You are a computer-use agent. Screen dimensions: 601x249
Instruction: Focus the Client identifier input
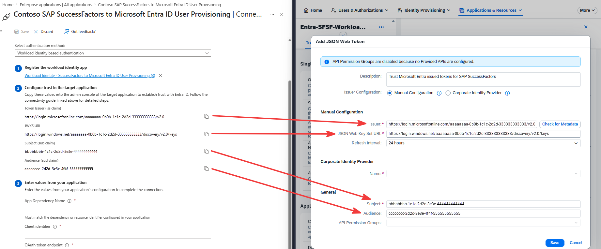[118, 235]
